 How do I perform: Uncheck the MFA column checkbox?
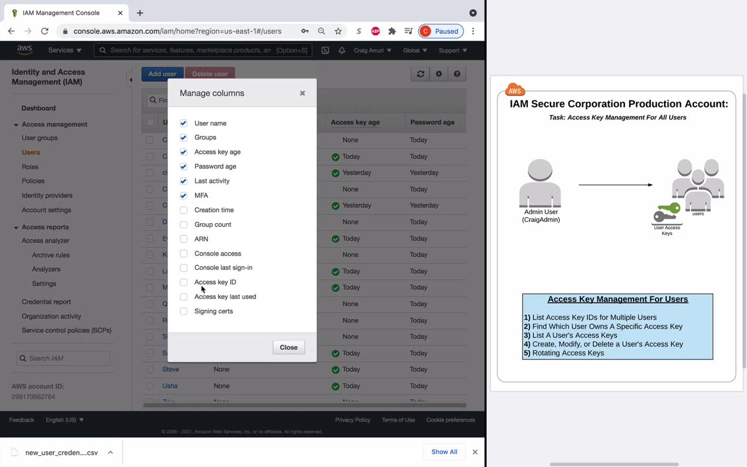[184, 195]
